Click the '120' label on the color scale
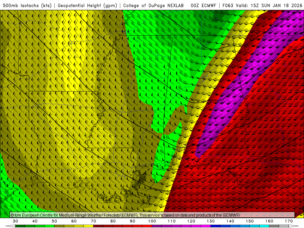 191,221
